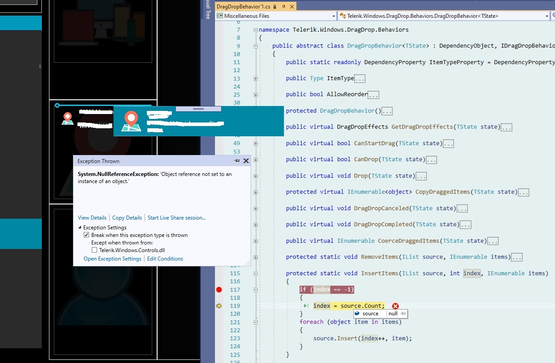Click the Copy Details link
Viewport: 555px width, 363px height.
pos(127,218)
